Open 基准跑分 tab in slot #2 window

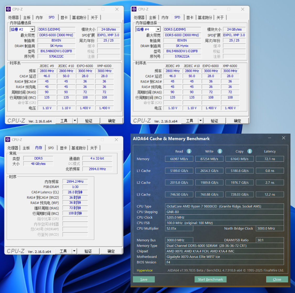(79, 18)
